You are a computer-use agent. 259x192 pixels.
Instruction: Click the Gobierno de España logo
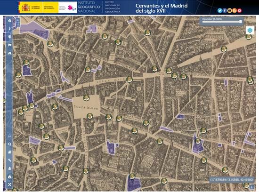[31, 8]
